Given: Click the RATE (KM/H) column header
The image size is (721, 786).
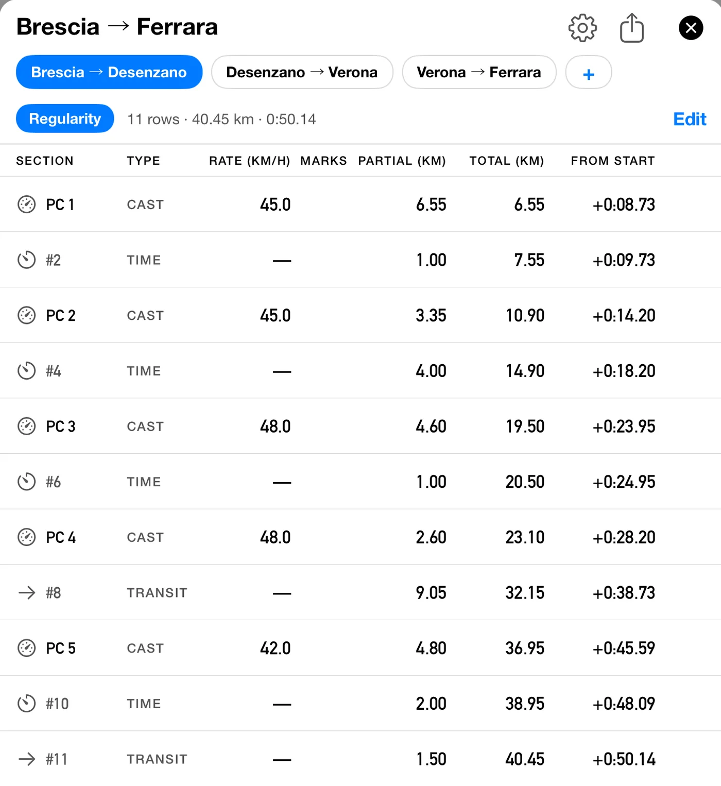Looking at the screenshot, I should (x=250, y=161).
